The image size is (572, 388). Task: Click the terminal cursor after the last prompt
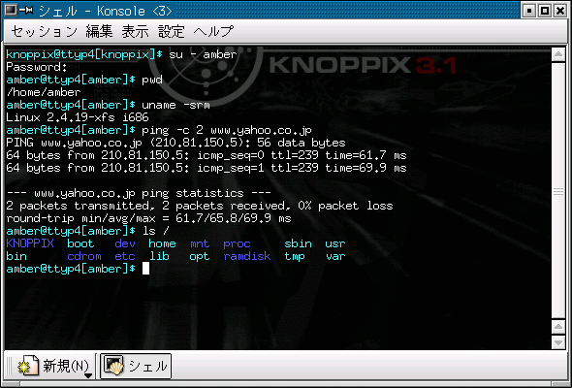point(145,269)
